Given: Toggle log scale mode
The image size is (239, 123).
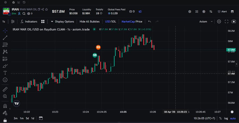Looking at the screenshot, I should pyautogui.click(x=226, y=118).
